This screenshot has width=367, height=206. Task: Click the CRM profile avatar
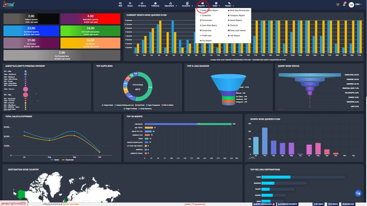tap(351, 5)
